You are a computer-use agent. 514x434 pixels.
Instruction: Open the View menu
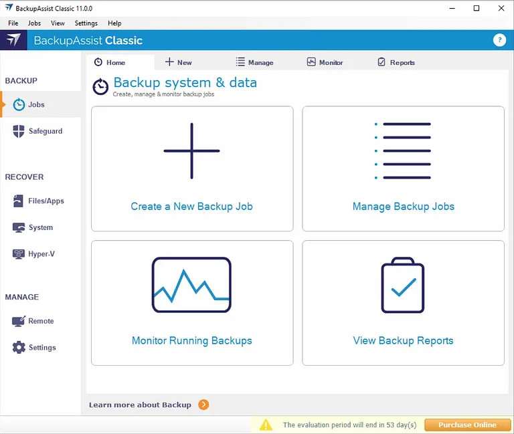[58, 23]
